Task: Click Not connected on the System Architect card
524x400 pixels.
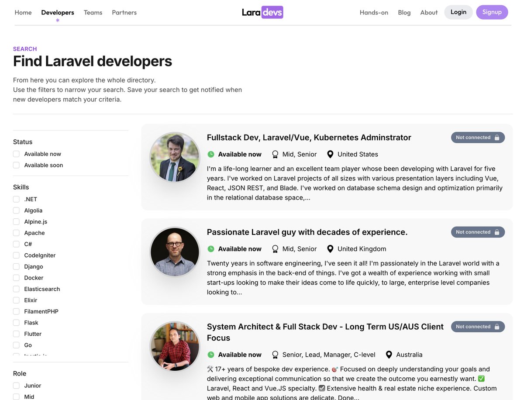Action: click(x=478, y=327)
